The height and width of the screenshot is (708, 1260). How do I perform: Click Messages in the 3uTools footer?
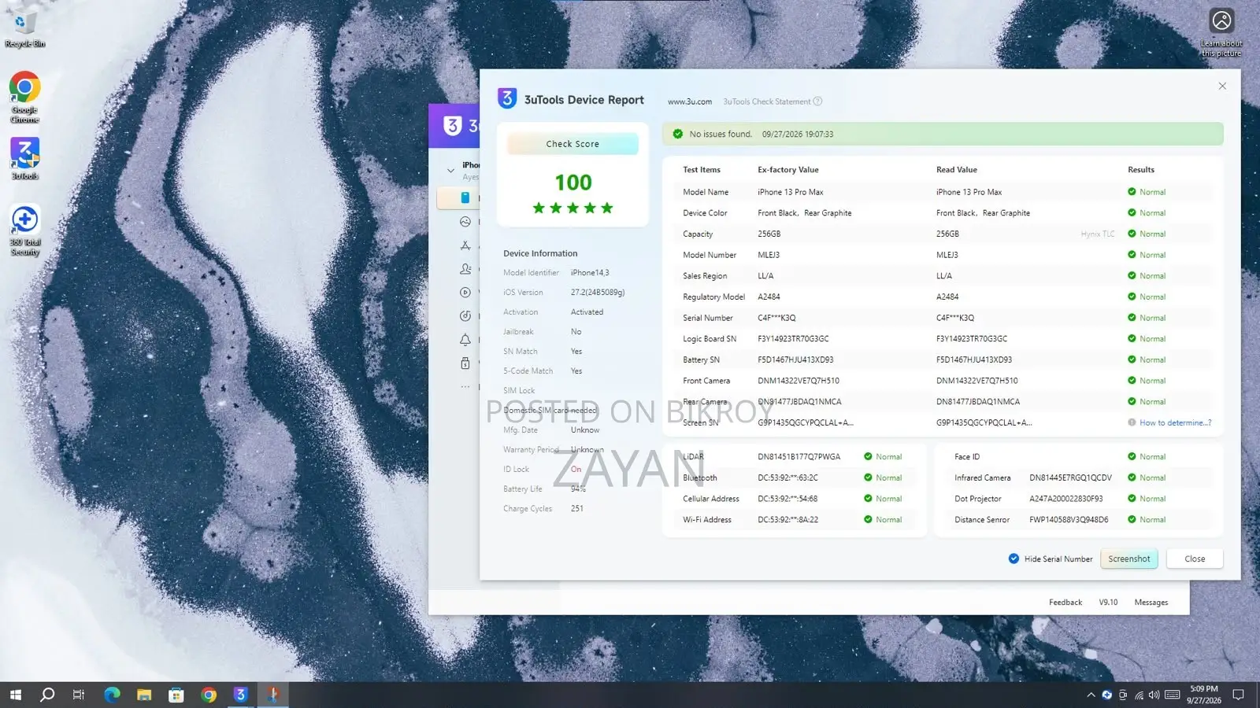click(1151, 603)
